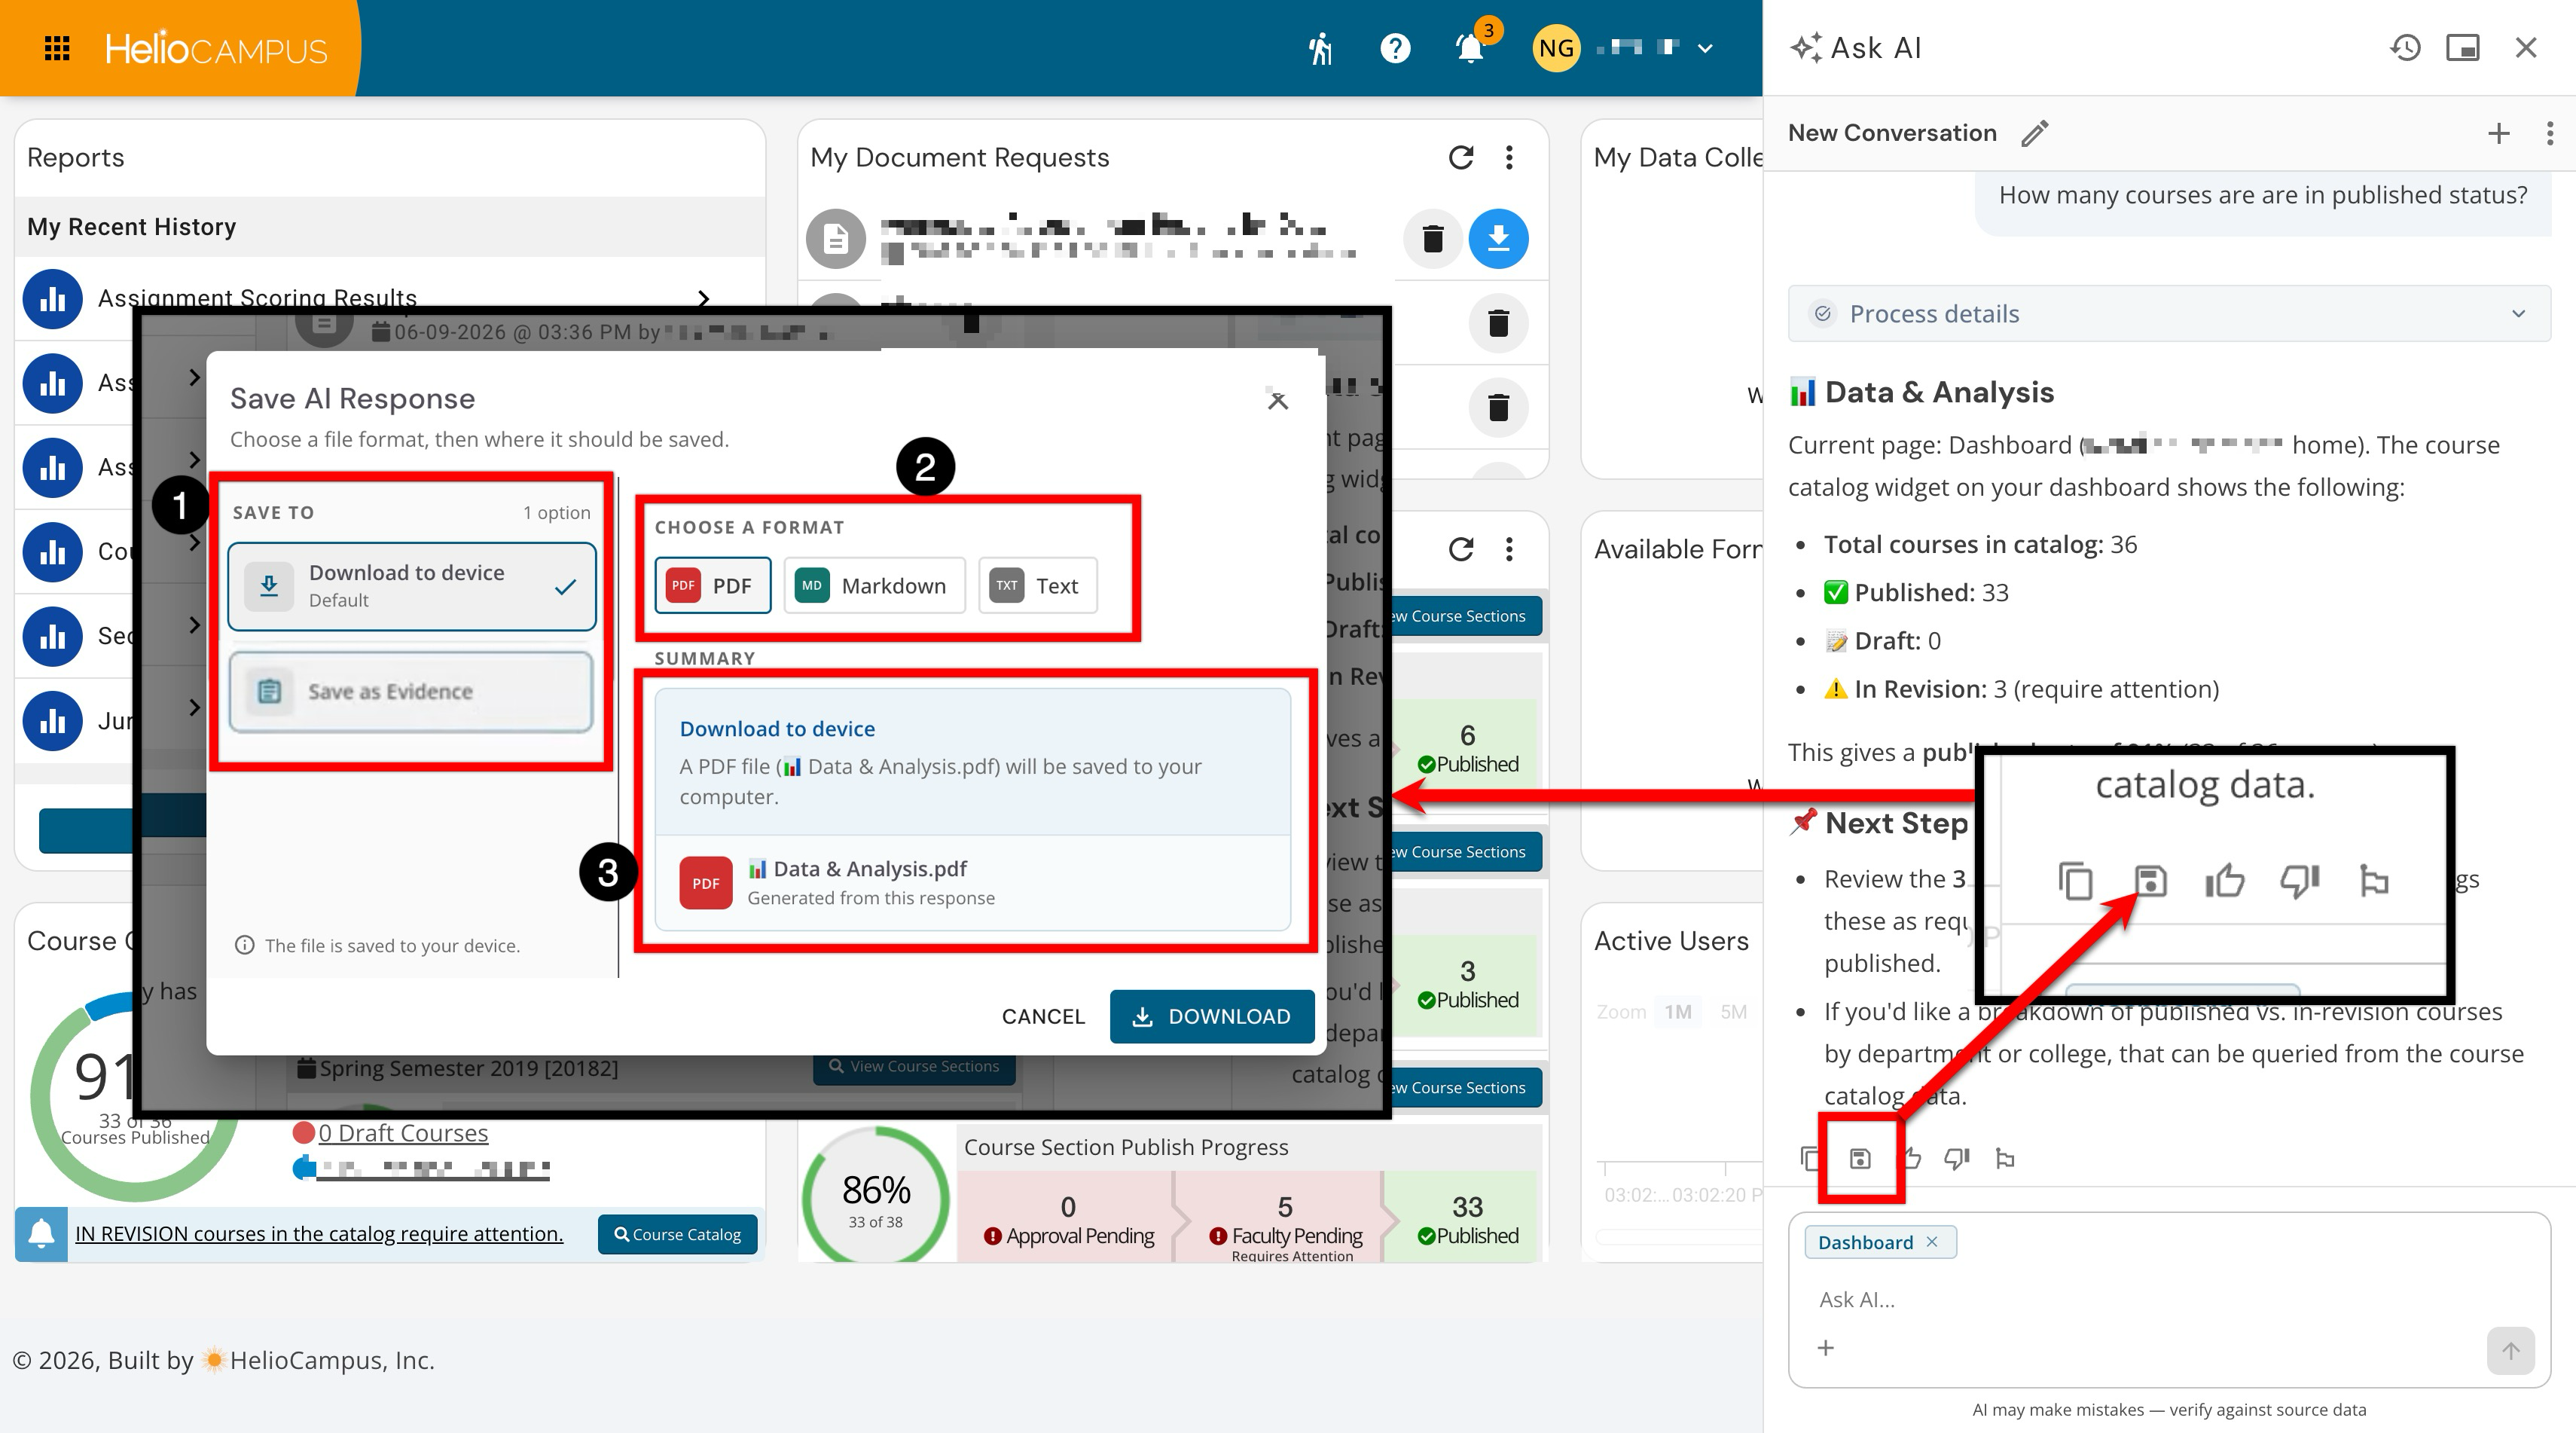Click the 'AI may make mistakes' disclaimer

(x=2169, y=1410)
